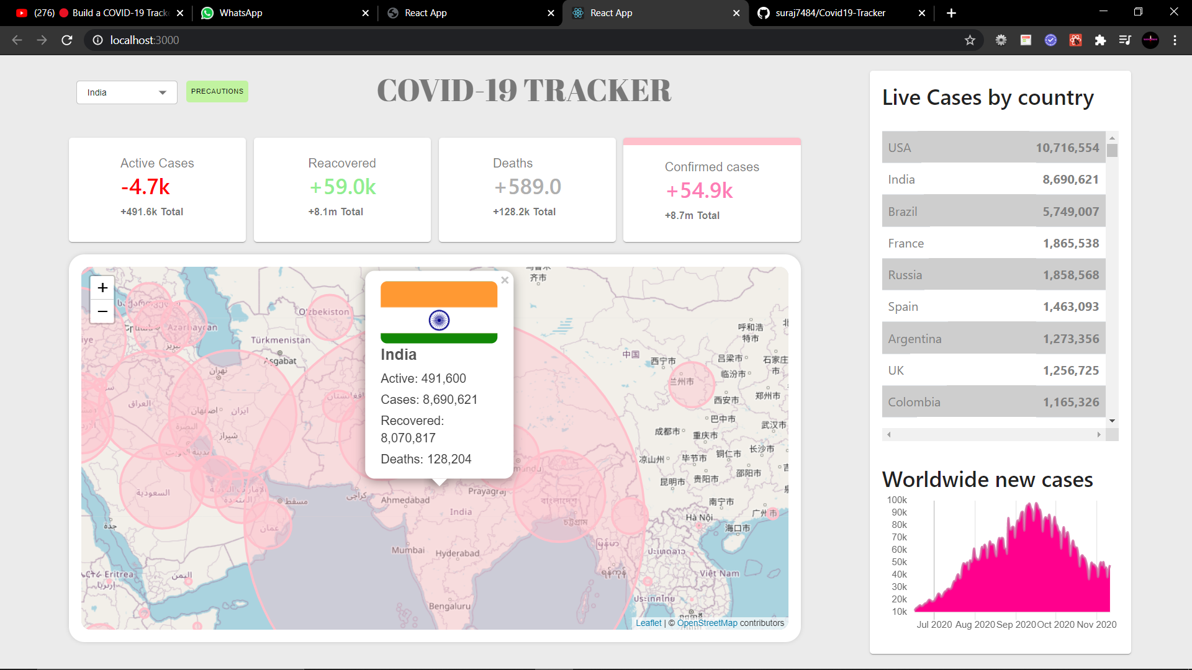The image size is (1192, 670).
Task: Close the India map popup
Action: click(505, 280)
